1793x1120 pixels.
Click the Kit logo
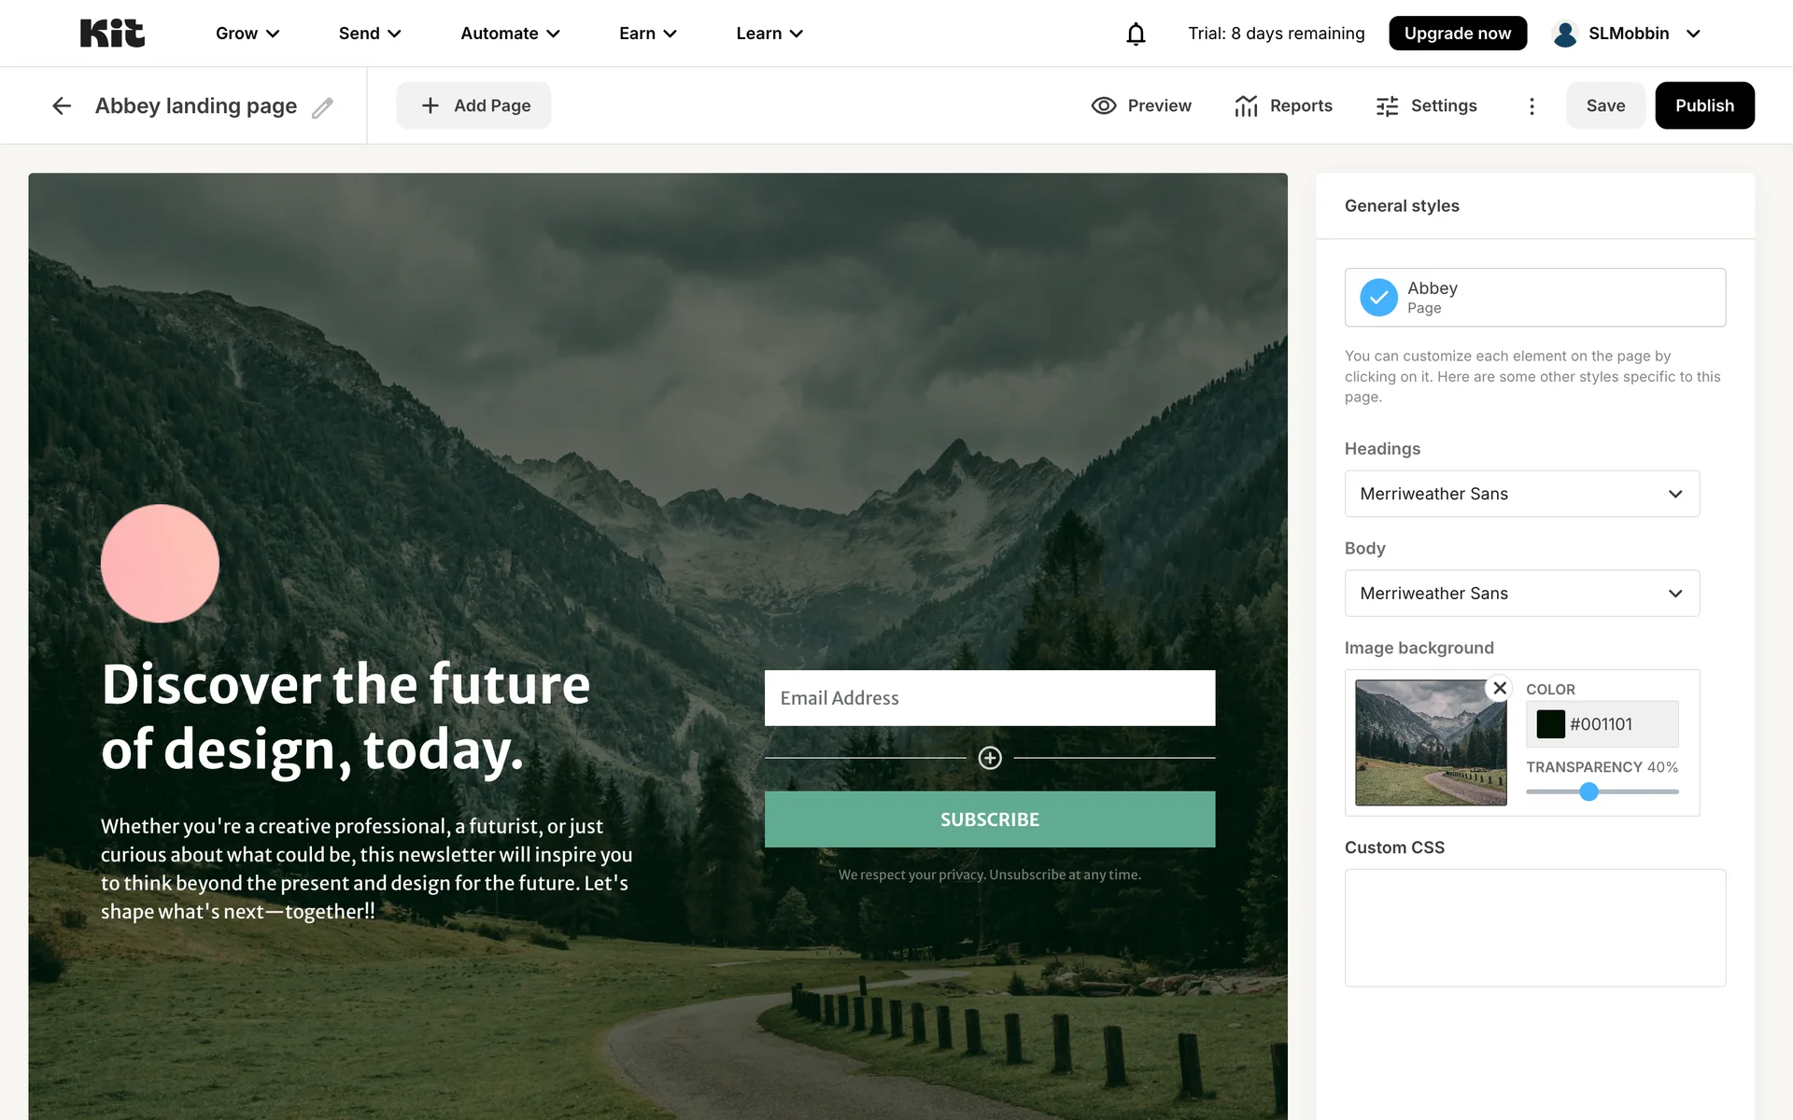(112, 34)
